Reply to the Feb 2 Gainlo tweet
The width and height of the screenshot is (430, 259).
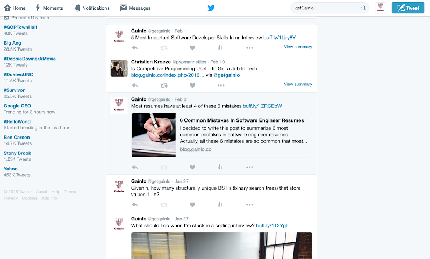[x=135, y=167]
